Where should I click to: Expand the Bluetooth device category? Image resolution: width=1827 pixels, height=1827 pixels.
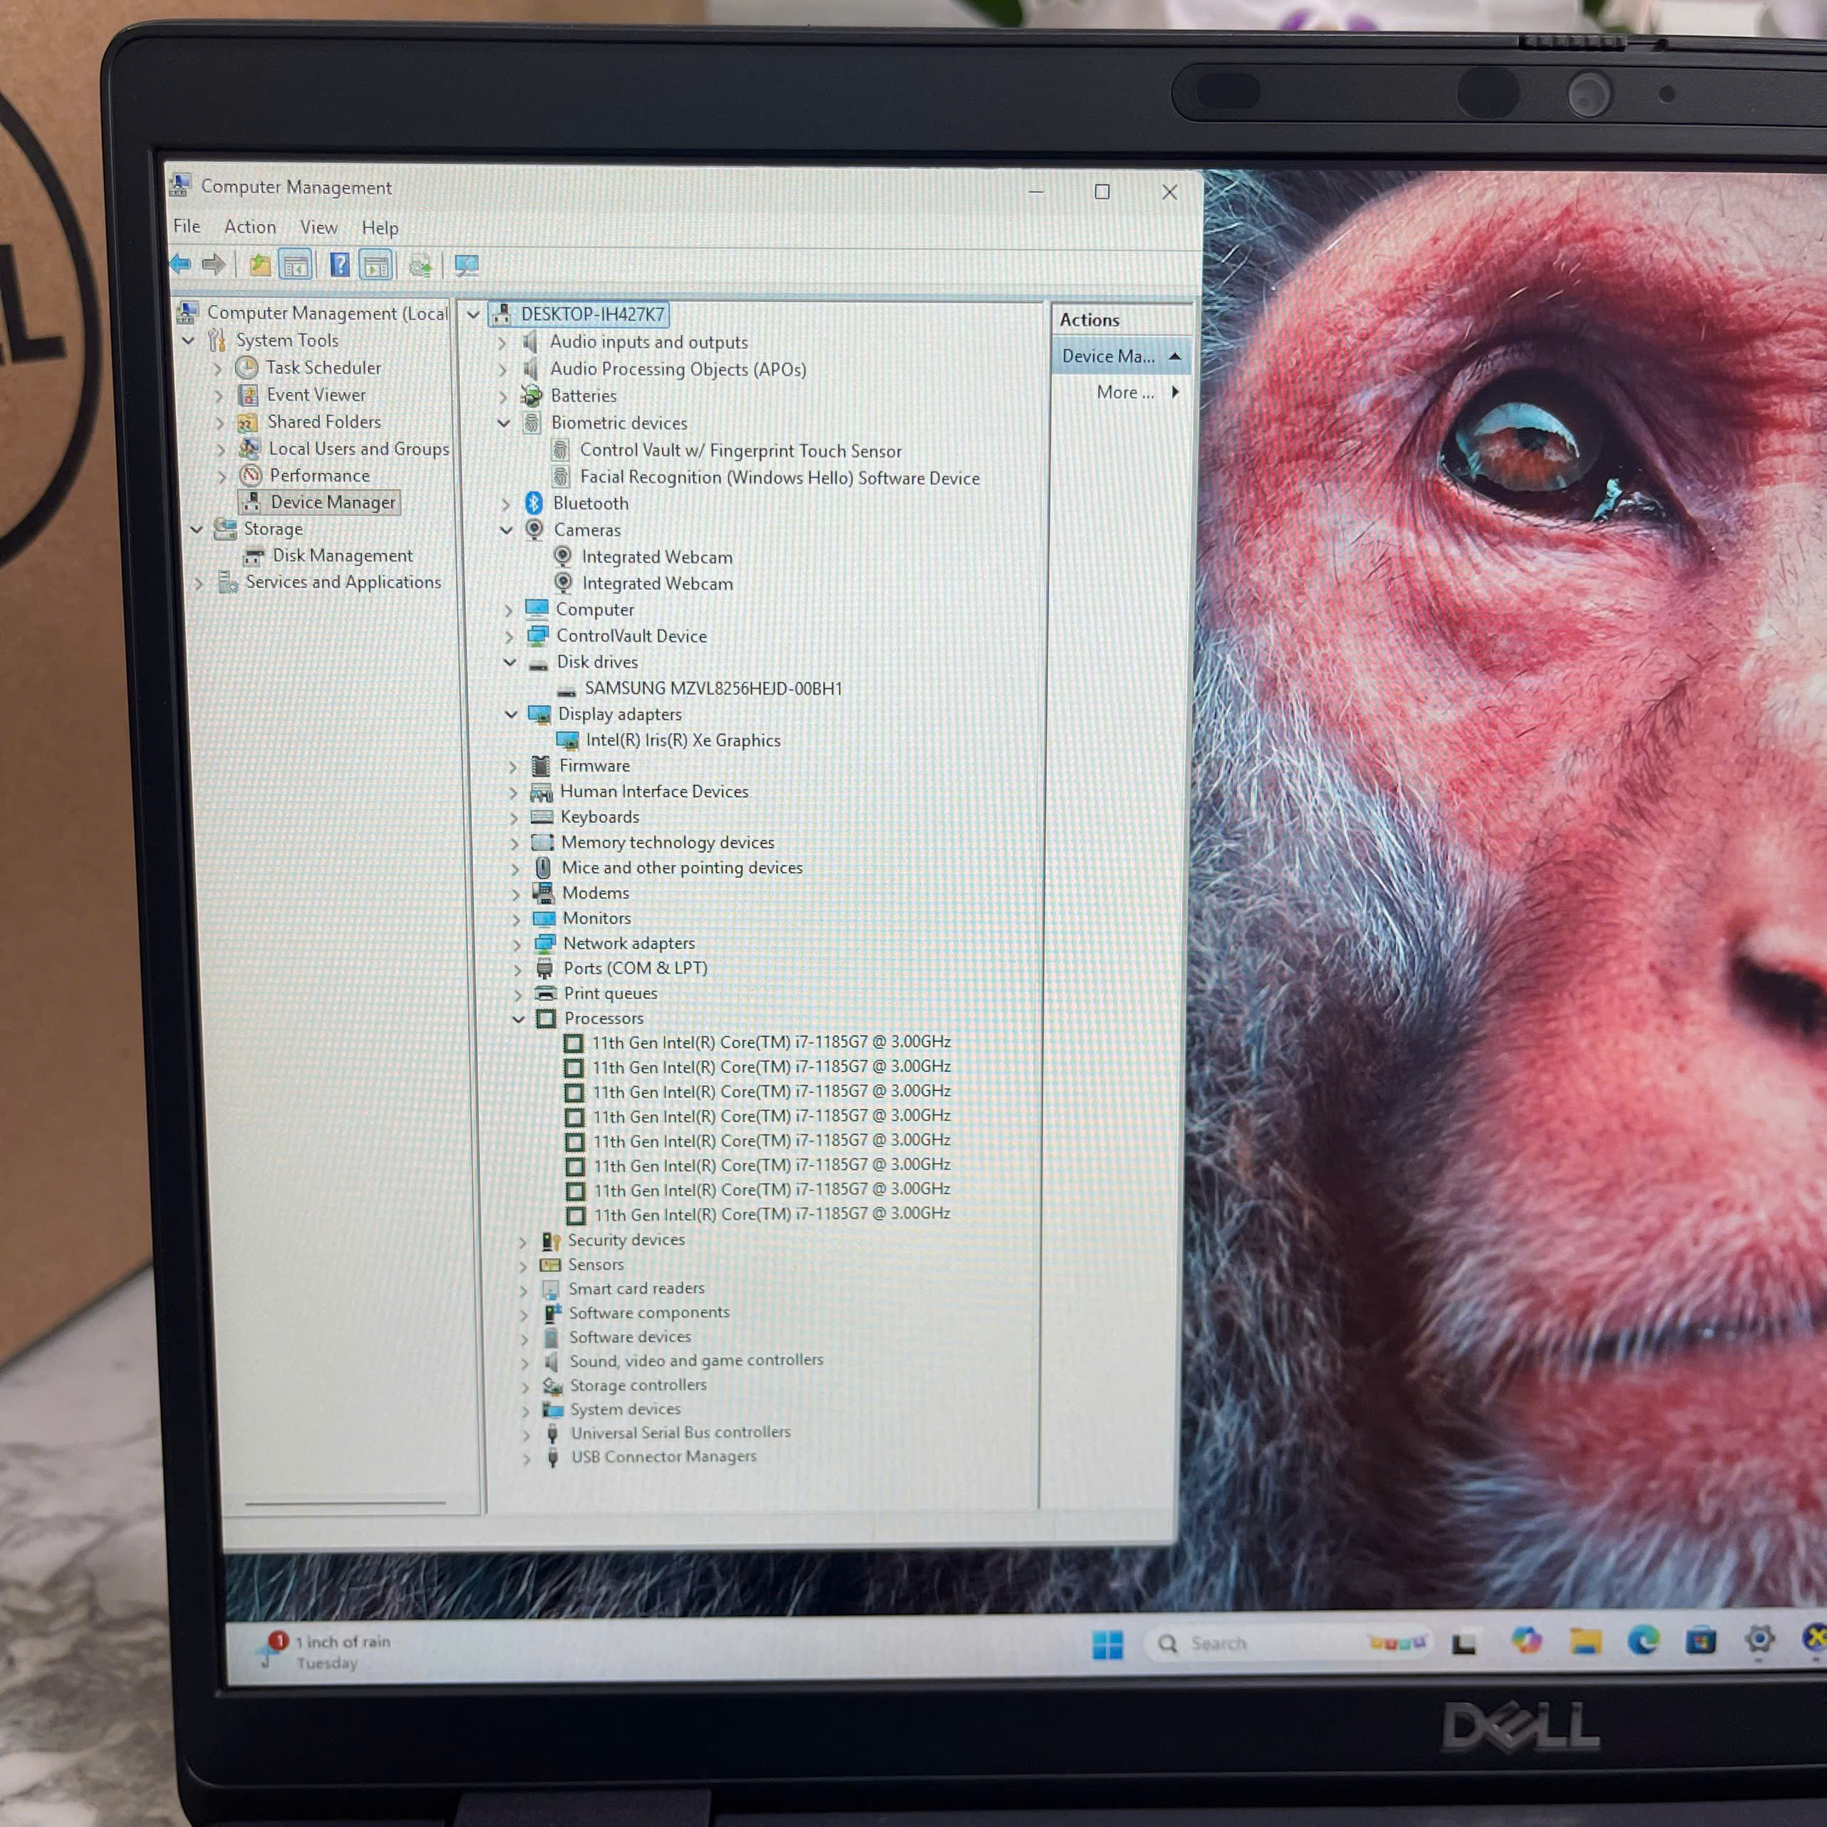click(506, 504)
